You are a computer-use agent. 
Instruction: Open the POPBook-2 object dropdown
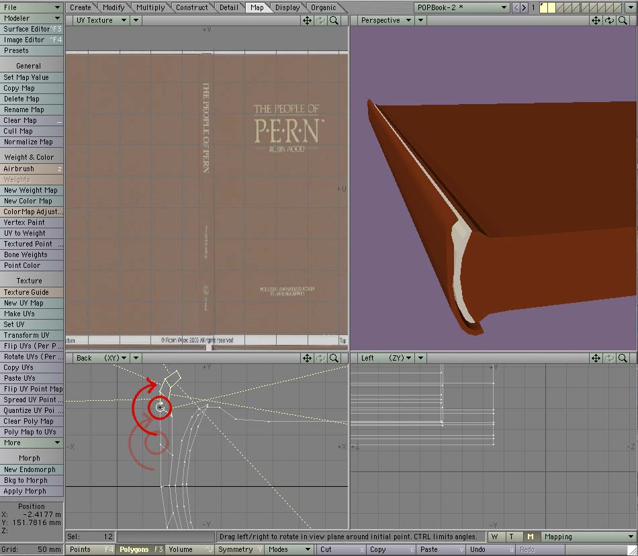pyautogui.click(x=462, y=7)
